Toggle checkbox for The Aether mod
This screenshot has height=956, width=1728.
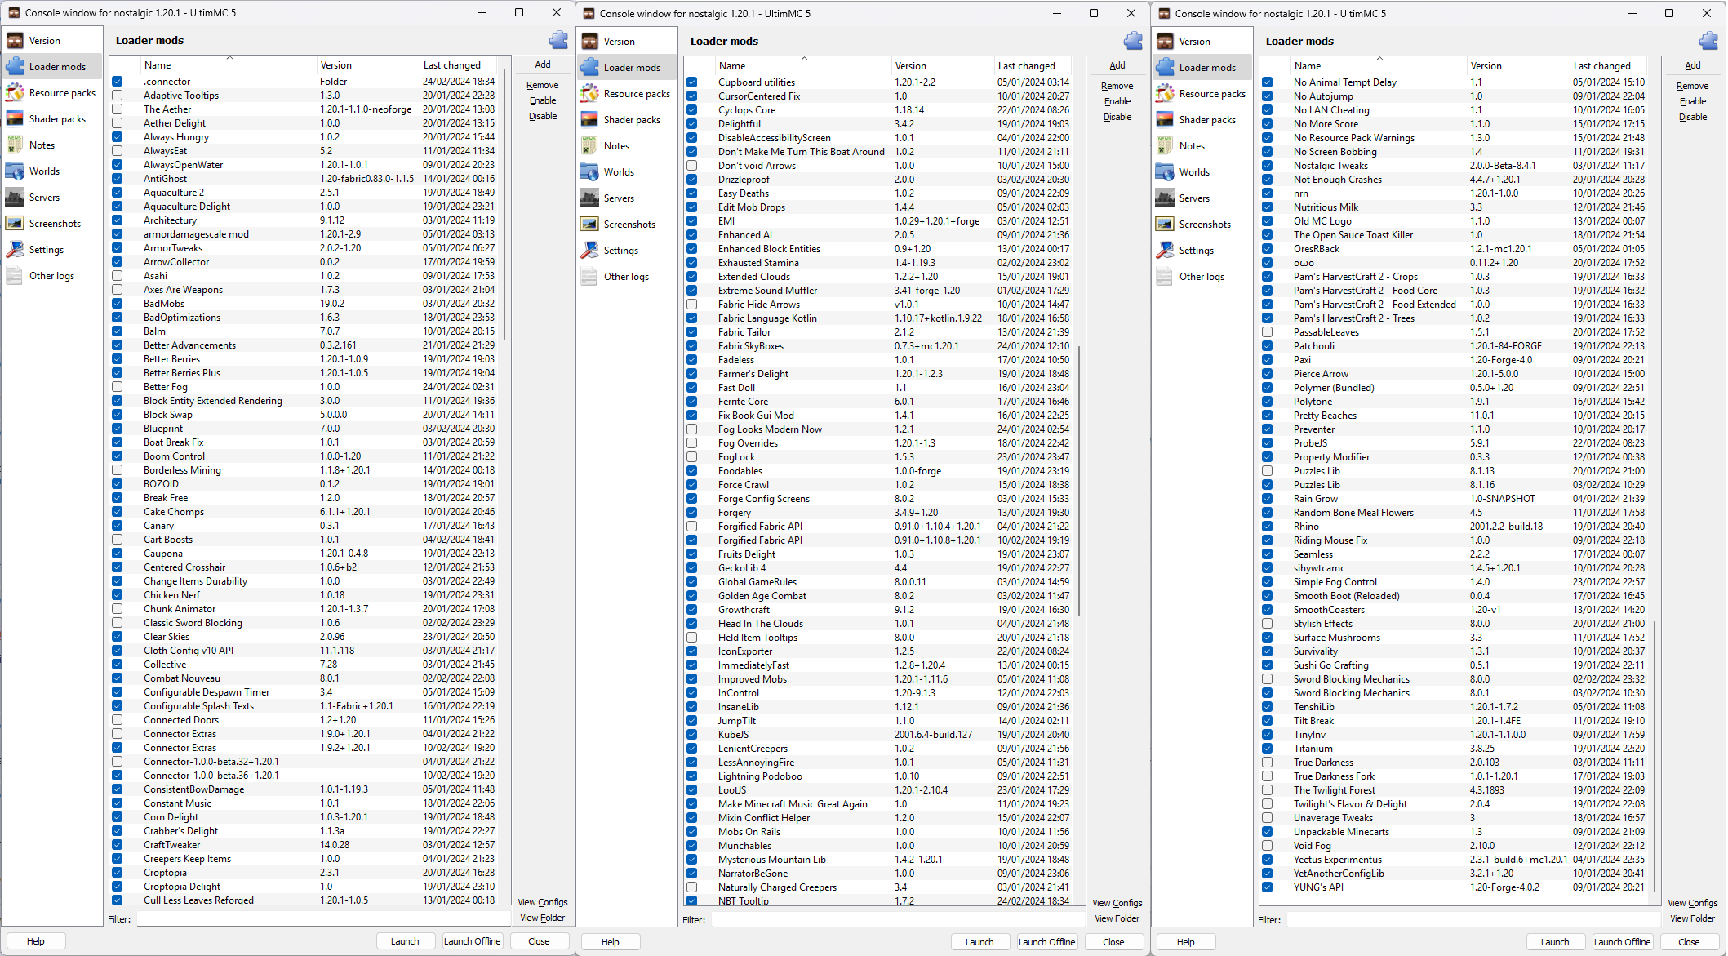pos(118,109)
